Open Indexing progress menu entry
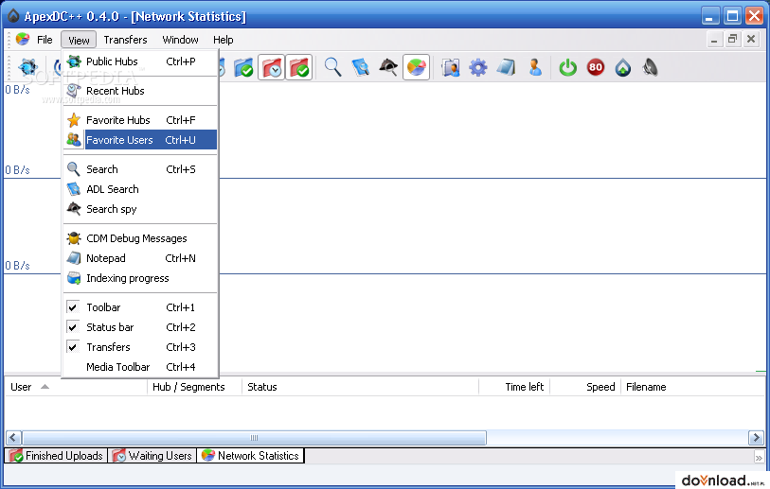This screenshot has width=770, height=489. [x=140, y=278]
